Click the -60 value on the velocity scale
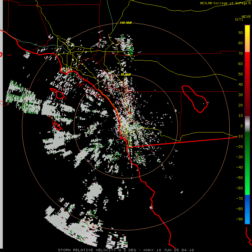Screen dimensions: 252x252 point(239,188)
